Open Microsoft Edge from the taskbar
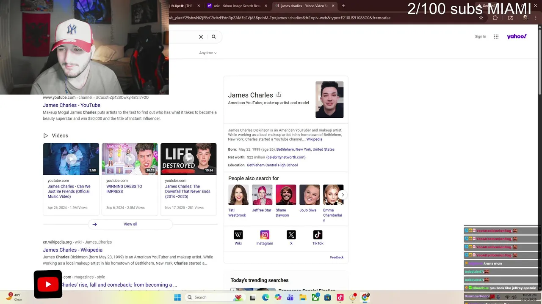The width and height of the screenshot is (542, 304). coord(265,297)
